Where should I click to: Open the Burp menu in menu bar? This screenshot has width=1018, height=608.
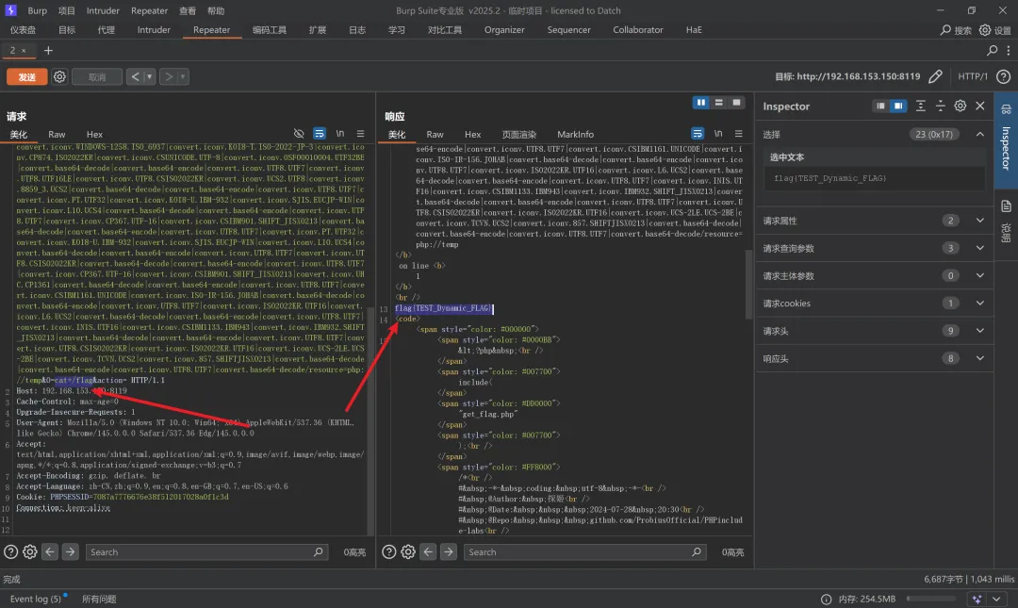[x=37, y=10]
